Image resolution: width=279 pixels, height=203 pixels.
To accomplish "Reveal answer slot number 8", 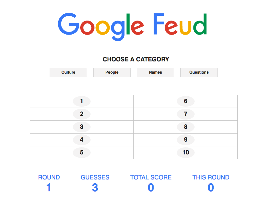I will (185, 127).
